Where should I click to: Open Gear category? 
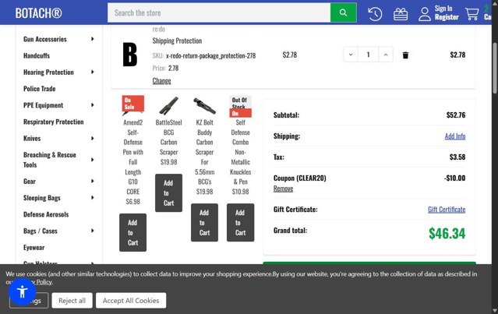click(29, 182)
